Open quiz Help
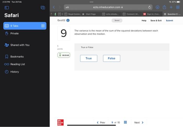Image resolution: width=183 pixels, height=127 pixels. click(x=144, y=21)
